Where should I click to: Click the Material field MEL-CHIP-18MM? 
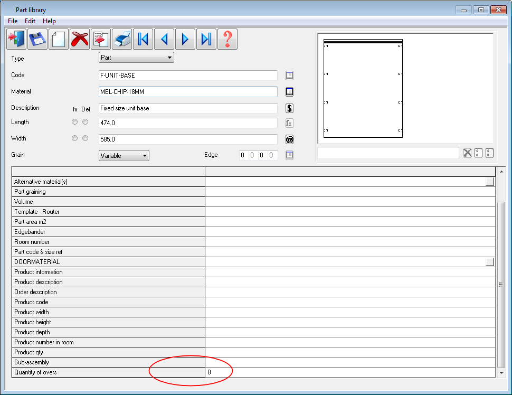(188, 92)
